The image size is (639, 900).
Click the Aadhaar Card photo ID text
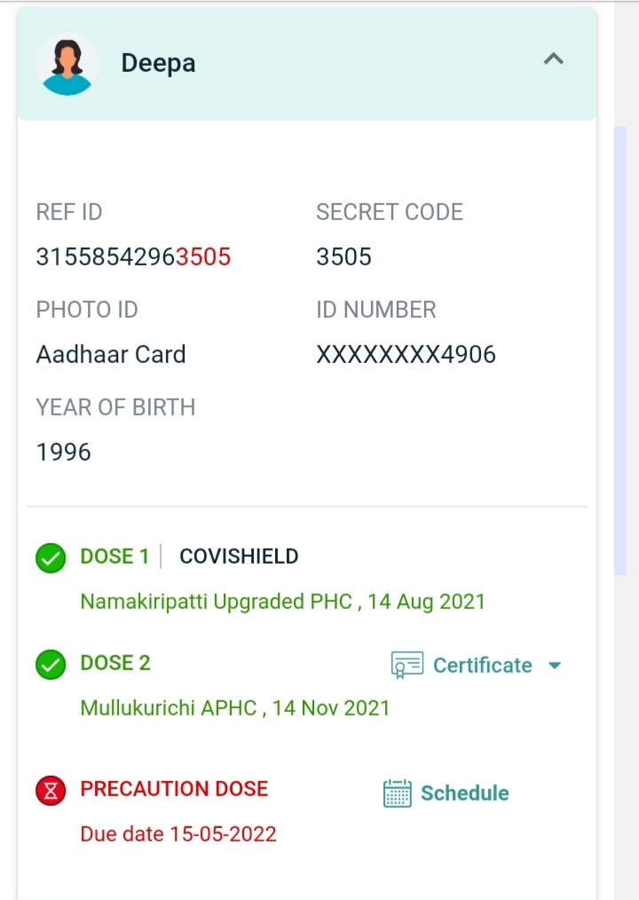point(111,355)
